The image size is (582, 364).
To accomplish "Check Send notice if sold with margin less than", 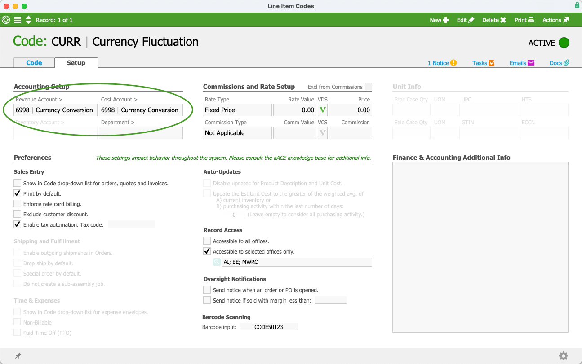I will coord(207,300).
